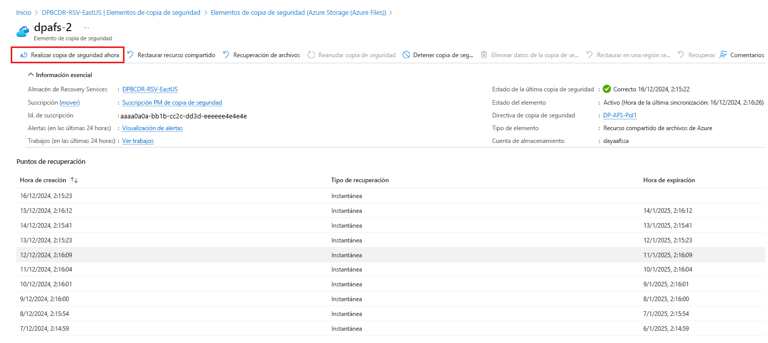
Task: Select recovery point 15/12/2024, 2:16:12
Action: pyautogui.click(x=391, y=210)
